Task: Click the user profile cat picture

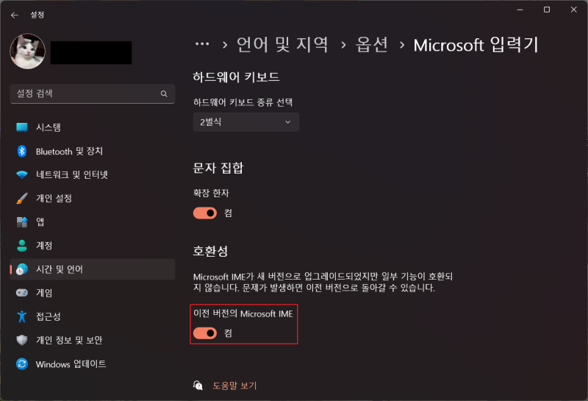Action: click(x=27, y=52)
